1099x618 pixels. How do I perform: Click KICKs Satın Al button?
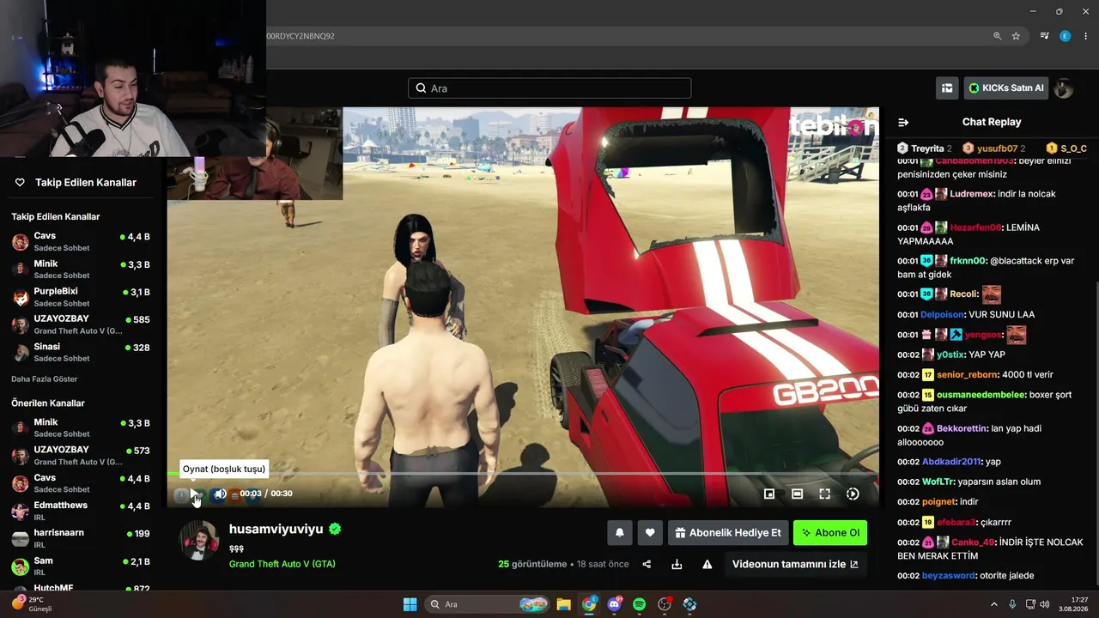[x=1006, y=88]
